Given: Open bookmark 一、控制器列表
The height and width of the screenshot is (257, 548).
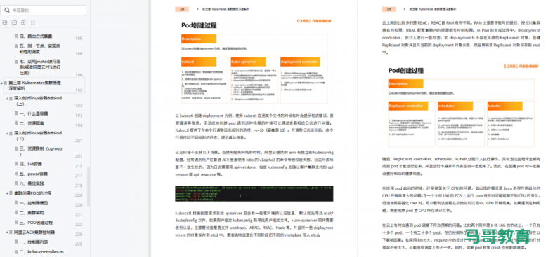Looking at the screenshot, I should click(x=34, y=242).
